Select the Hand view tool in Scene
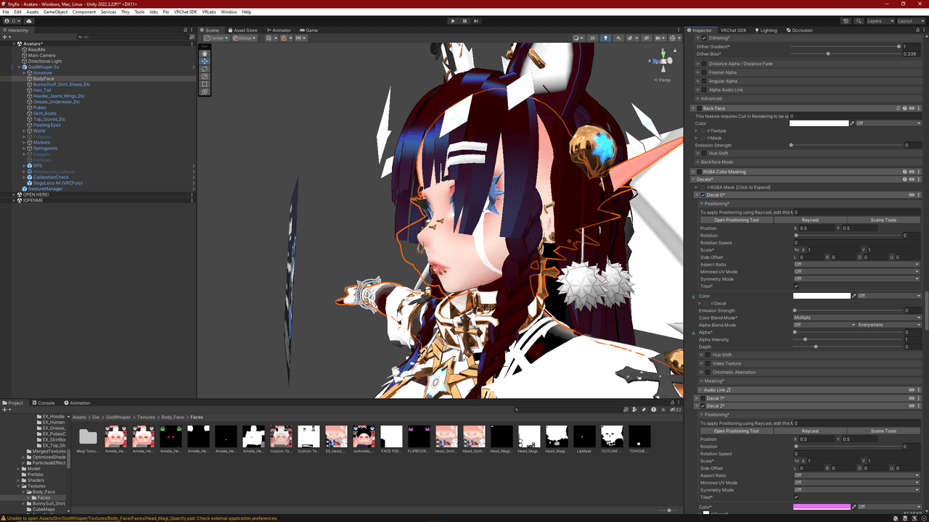This screenshot has width=929, height=522. [x=205, y=53]
